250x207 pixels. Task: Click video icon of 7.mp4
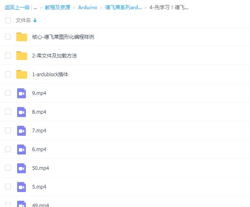[22, 131]
